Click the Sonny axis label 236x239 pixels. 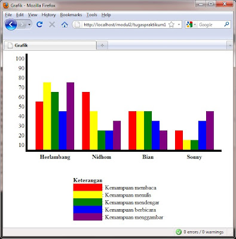(x=194, y=157)
